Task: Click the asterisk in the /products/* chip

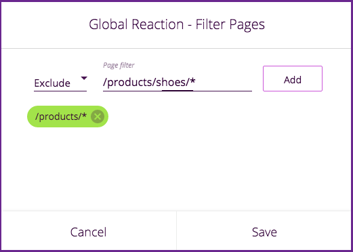Action: click(x=84, y=114)
